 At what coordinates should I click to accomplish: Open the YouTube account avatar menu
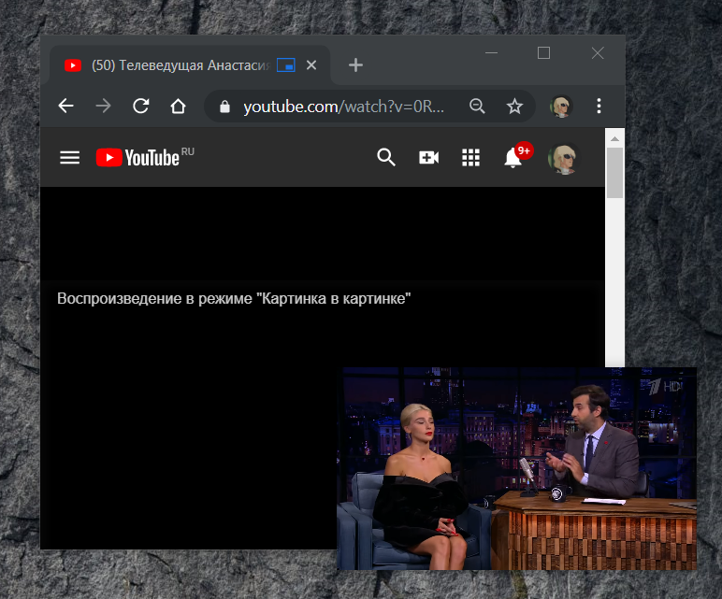[563, 159]
